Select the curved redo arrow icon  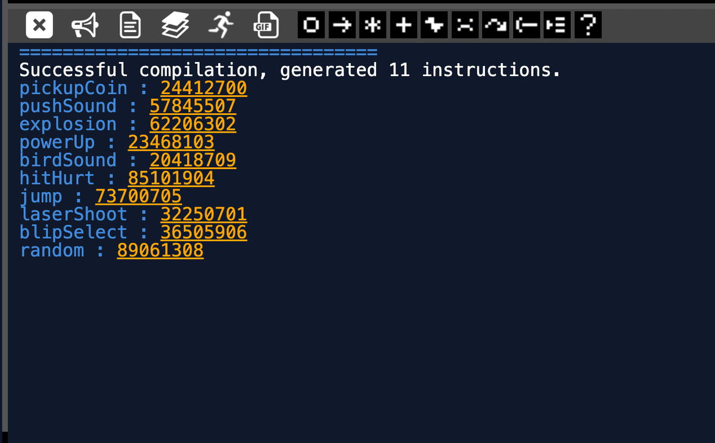pyautogui.click(x=495, y=24)
